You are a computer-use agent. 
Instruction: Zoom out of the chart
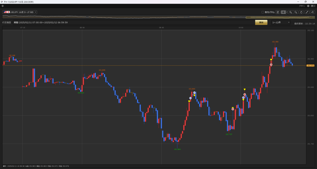pyautogui.click(x=296, y=12)
